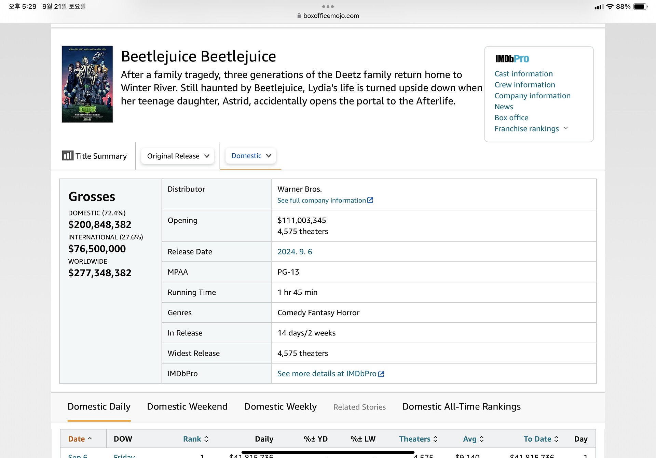
Task: Click external link icon beside company information
Action: pyautogui.click(x=370, y=200)
